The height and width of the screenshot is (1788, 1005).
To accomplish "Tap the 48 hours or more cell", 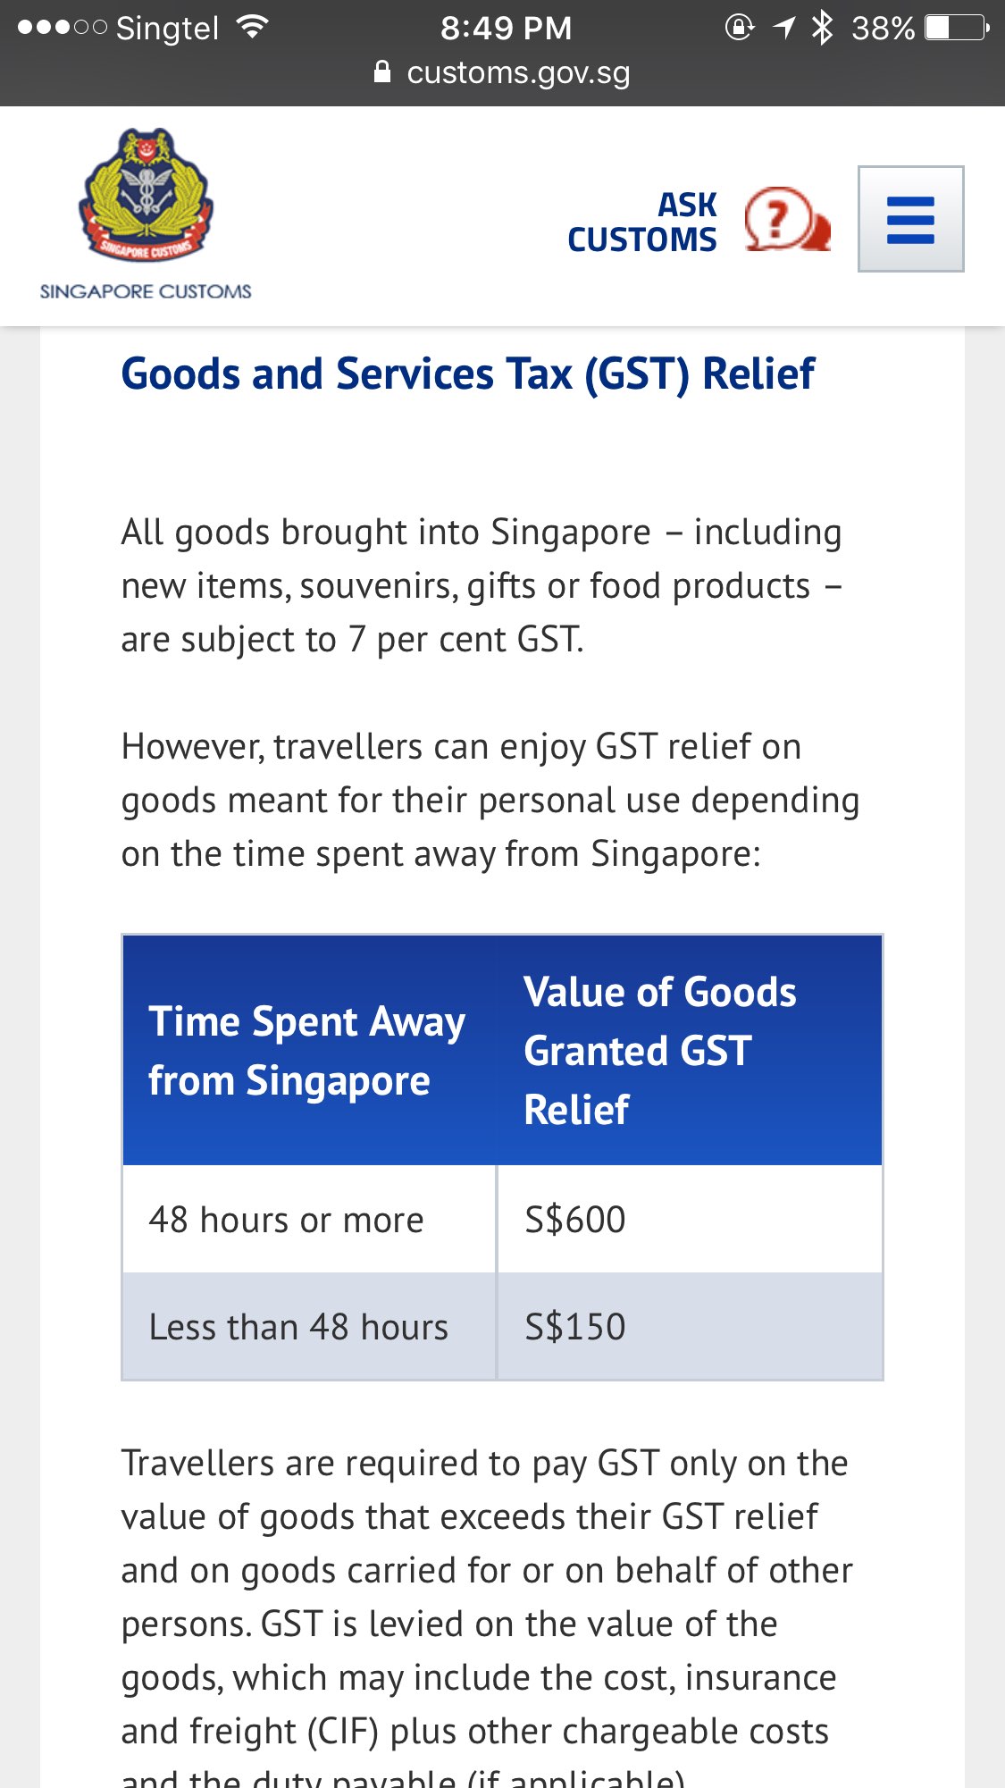I will (309, 1220).
